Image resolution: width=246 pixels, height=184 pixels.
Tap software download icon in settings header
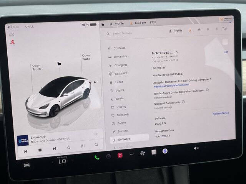(x=190, y=30)
